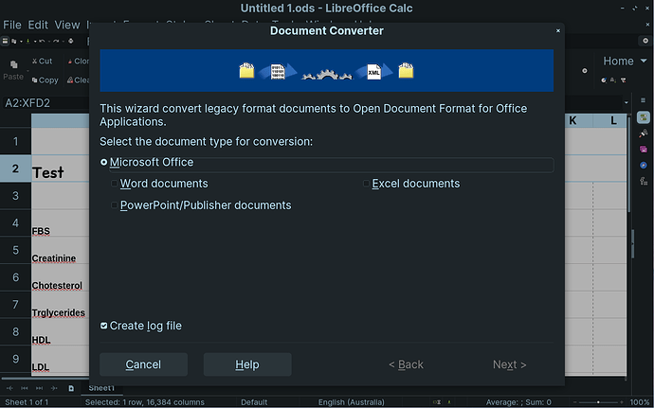Click the Copy button in the toolbar

[45, 80]
